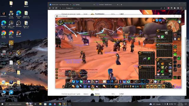The width and height of the screenshot is (189, 106).
Task: Click the shield buff icon near the minimap
Action: click(x=157, y=20)
